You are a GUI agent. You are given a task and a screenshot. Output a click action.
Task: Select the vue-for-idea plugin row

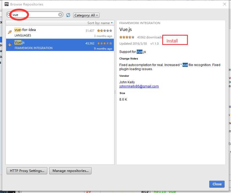60,32
